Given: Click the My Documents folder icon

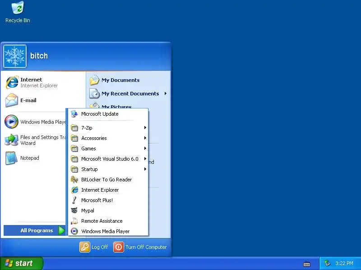Looking at the screenshot, I should click(94, 80).
